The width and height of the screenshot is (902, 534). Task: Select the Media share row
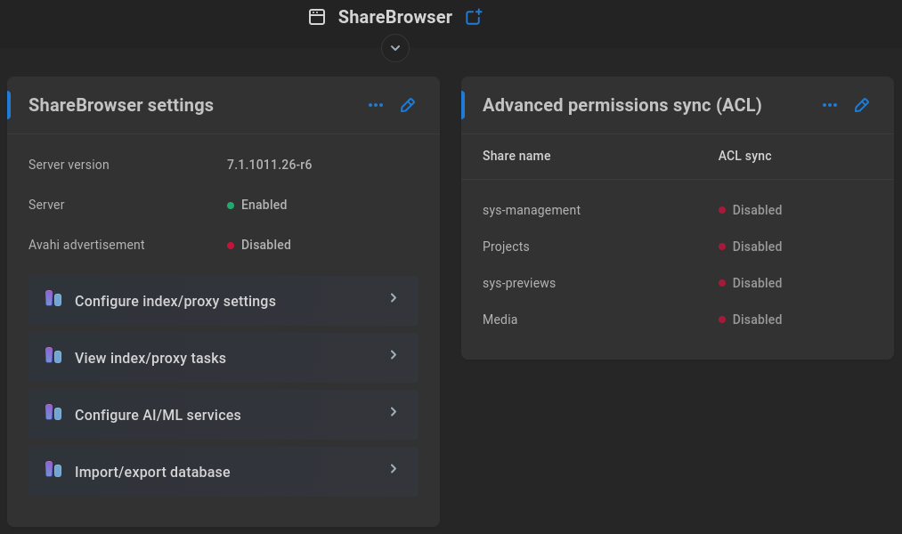[x=677, y=319]
